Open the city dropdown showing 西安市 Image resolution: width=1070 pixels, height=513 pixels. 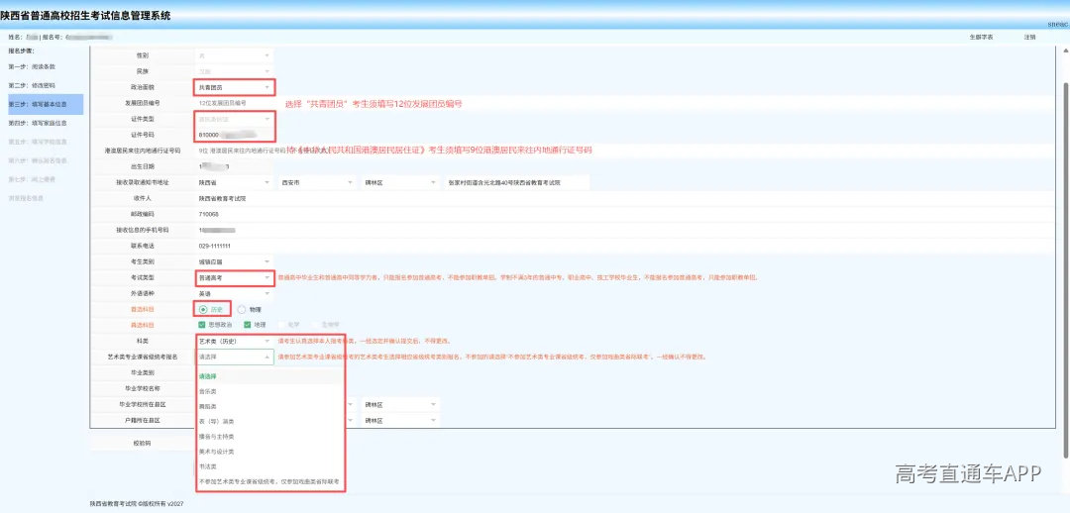point(317,183)
